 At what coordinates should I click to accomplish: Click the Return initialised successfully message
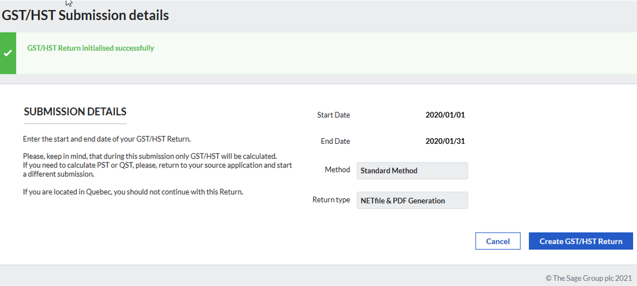(x=91, y=48)
